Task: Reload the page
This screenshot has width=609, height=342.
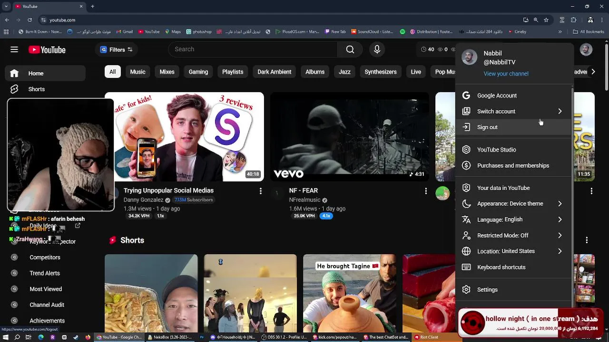Action: click(x=29, y=20)
